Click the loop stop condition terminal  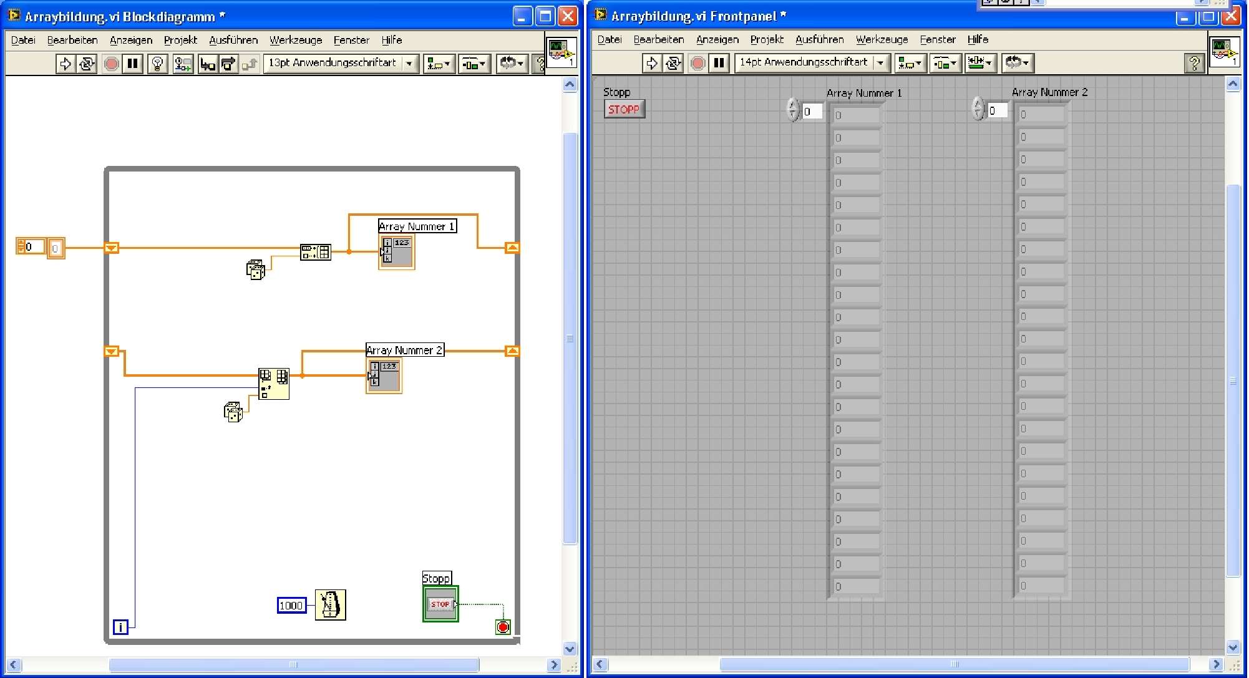[x=503, y=627]
